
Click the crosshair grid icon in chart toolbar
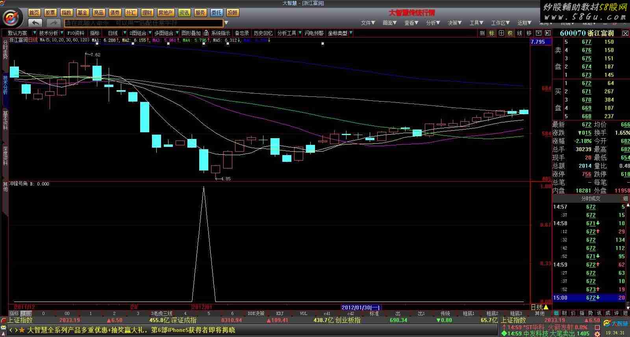tap(501, 33)
